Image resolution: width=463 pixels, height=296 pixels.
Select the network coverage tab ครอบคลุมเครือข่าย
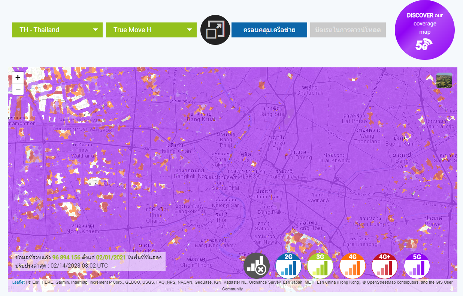[269, 30]
